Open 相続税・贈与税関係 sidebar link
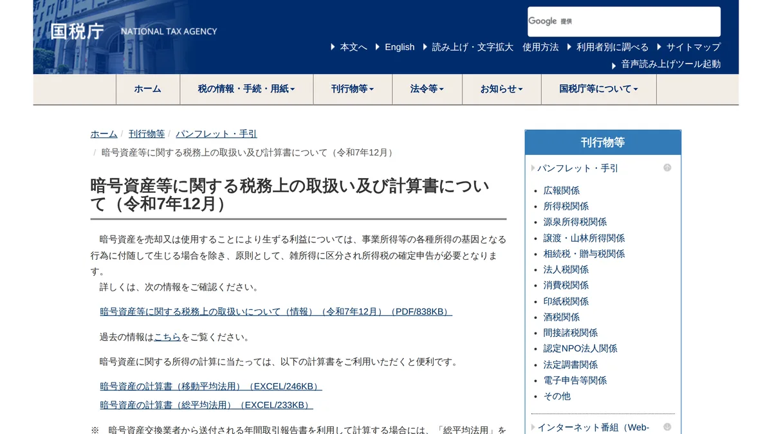This screenshot has height=434, width=772. (584, 254)
